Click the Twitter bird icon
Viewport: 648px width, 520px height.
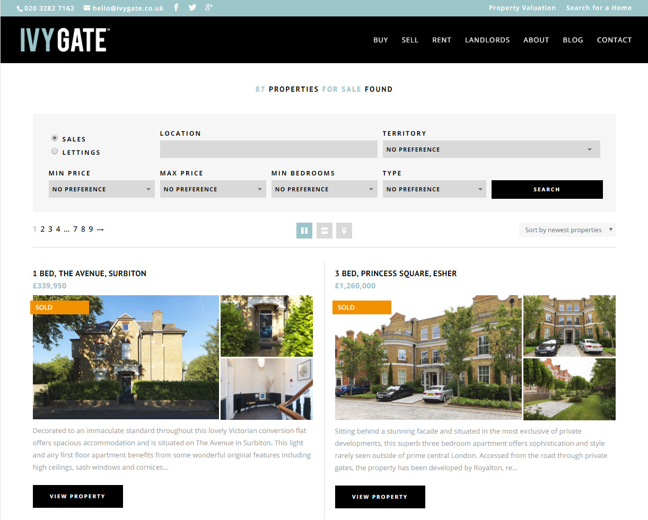pyautogui.click(x=192, y=7)
